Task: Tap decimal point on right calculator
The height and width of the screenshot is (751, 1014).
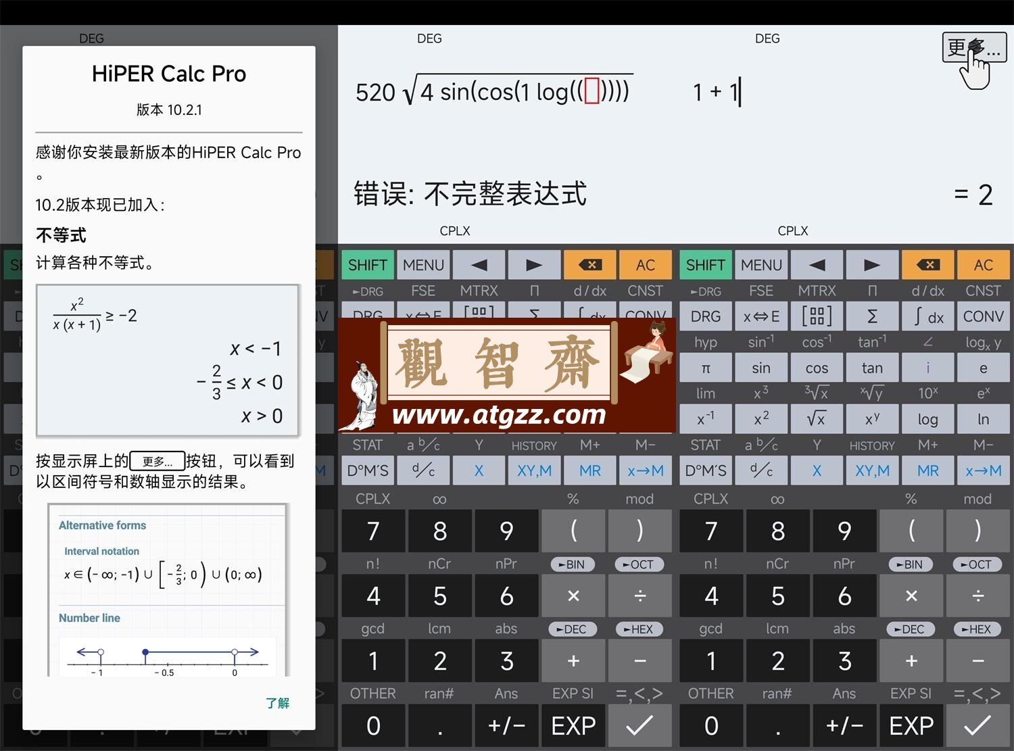Action: pos(778,726)
